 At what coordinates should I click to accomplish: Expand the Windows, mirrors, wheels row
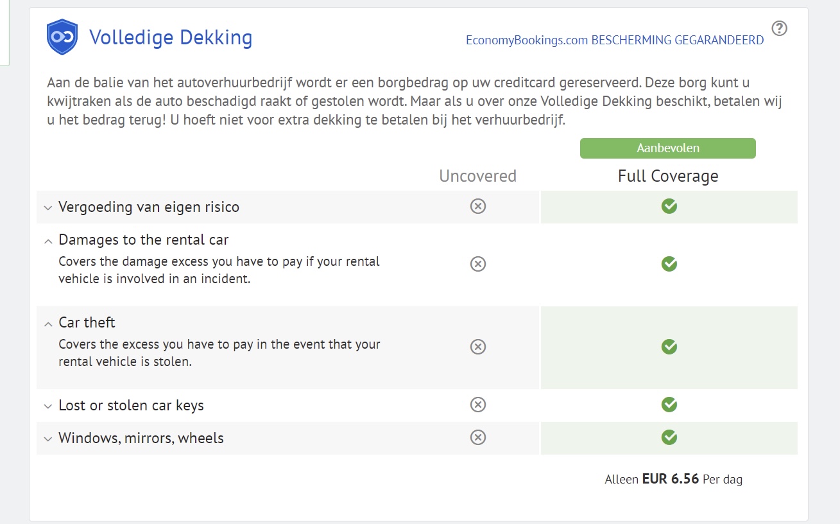point(47,439)
